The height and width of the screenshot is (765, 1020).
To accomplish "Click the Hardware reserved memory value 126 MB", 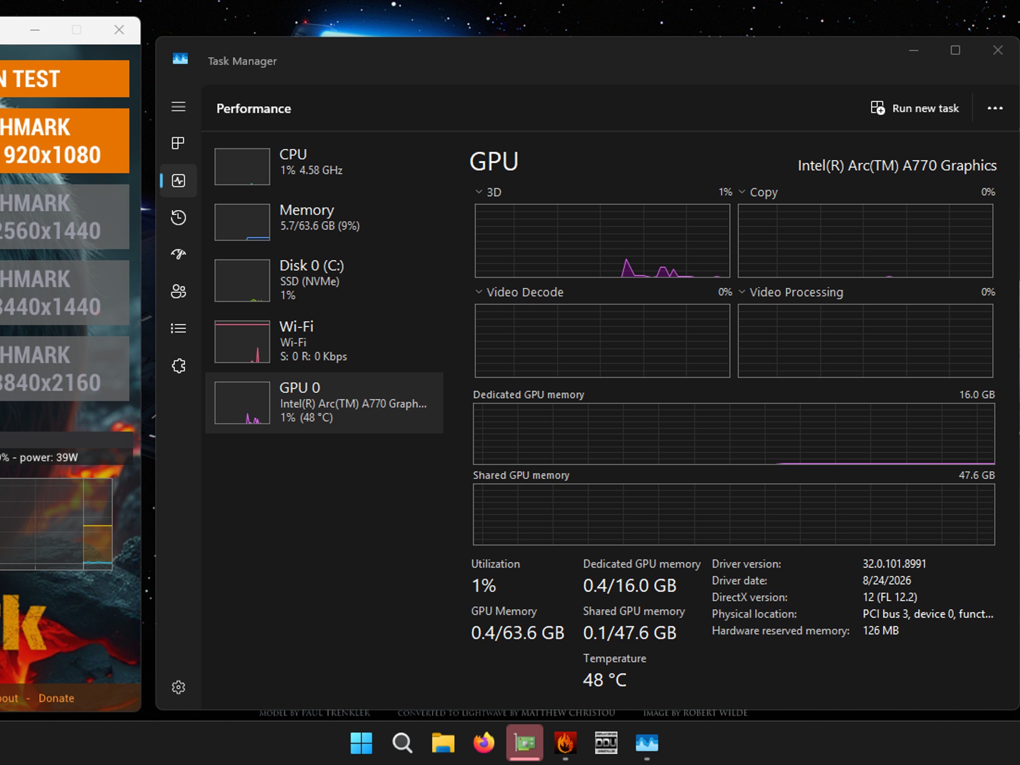I will 881,631.
